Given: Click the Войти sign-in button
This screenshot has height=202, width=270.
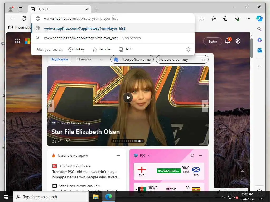Looking at the screenshot, I should coord(213,41).
